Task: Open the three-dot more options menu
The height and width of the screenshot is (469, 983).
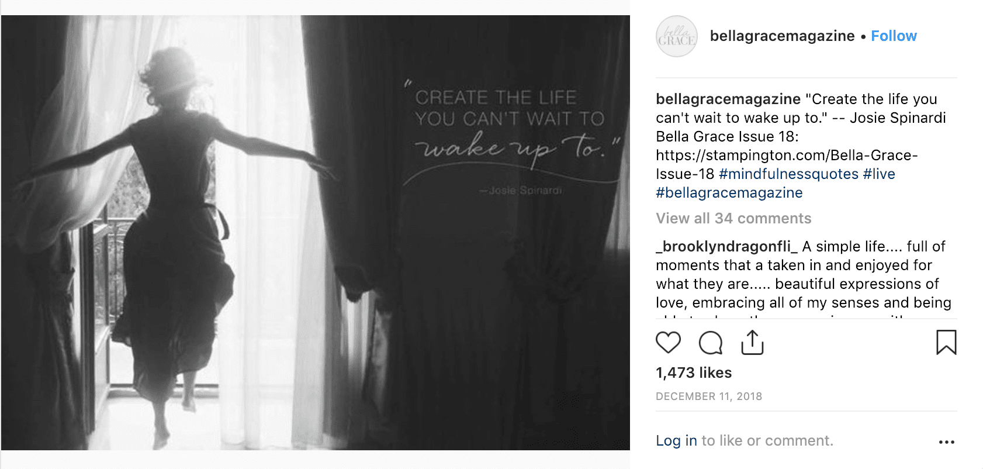Action: (x=946, y=442)
